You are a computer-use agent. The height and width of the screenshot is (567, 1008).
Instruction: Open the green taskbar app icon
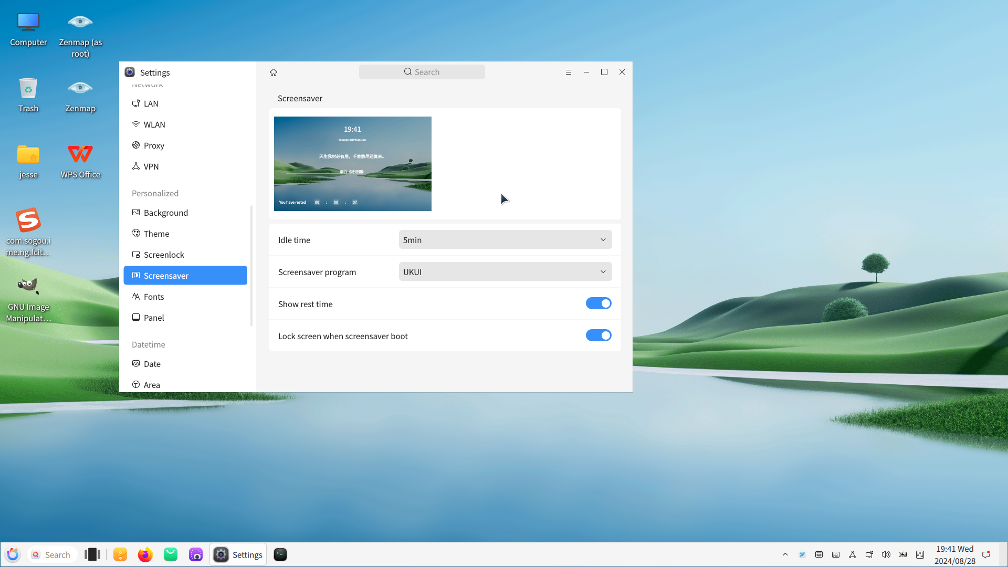(x=171, y=555)
